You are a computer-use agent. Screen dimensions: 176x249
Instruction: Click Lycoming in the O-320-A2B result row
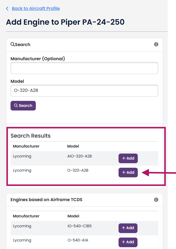[22, 170]
